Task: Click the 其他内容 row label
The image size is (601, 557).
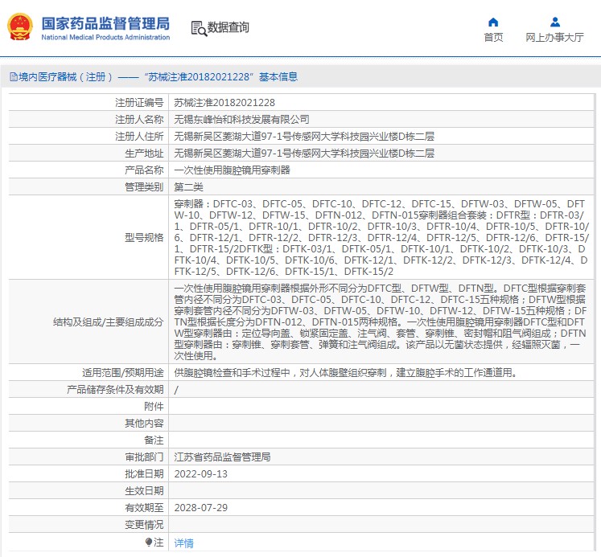Action: 144,424
